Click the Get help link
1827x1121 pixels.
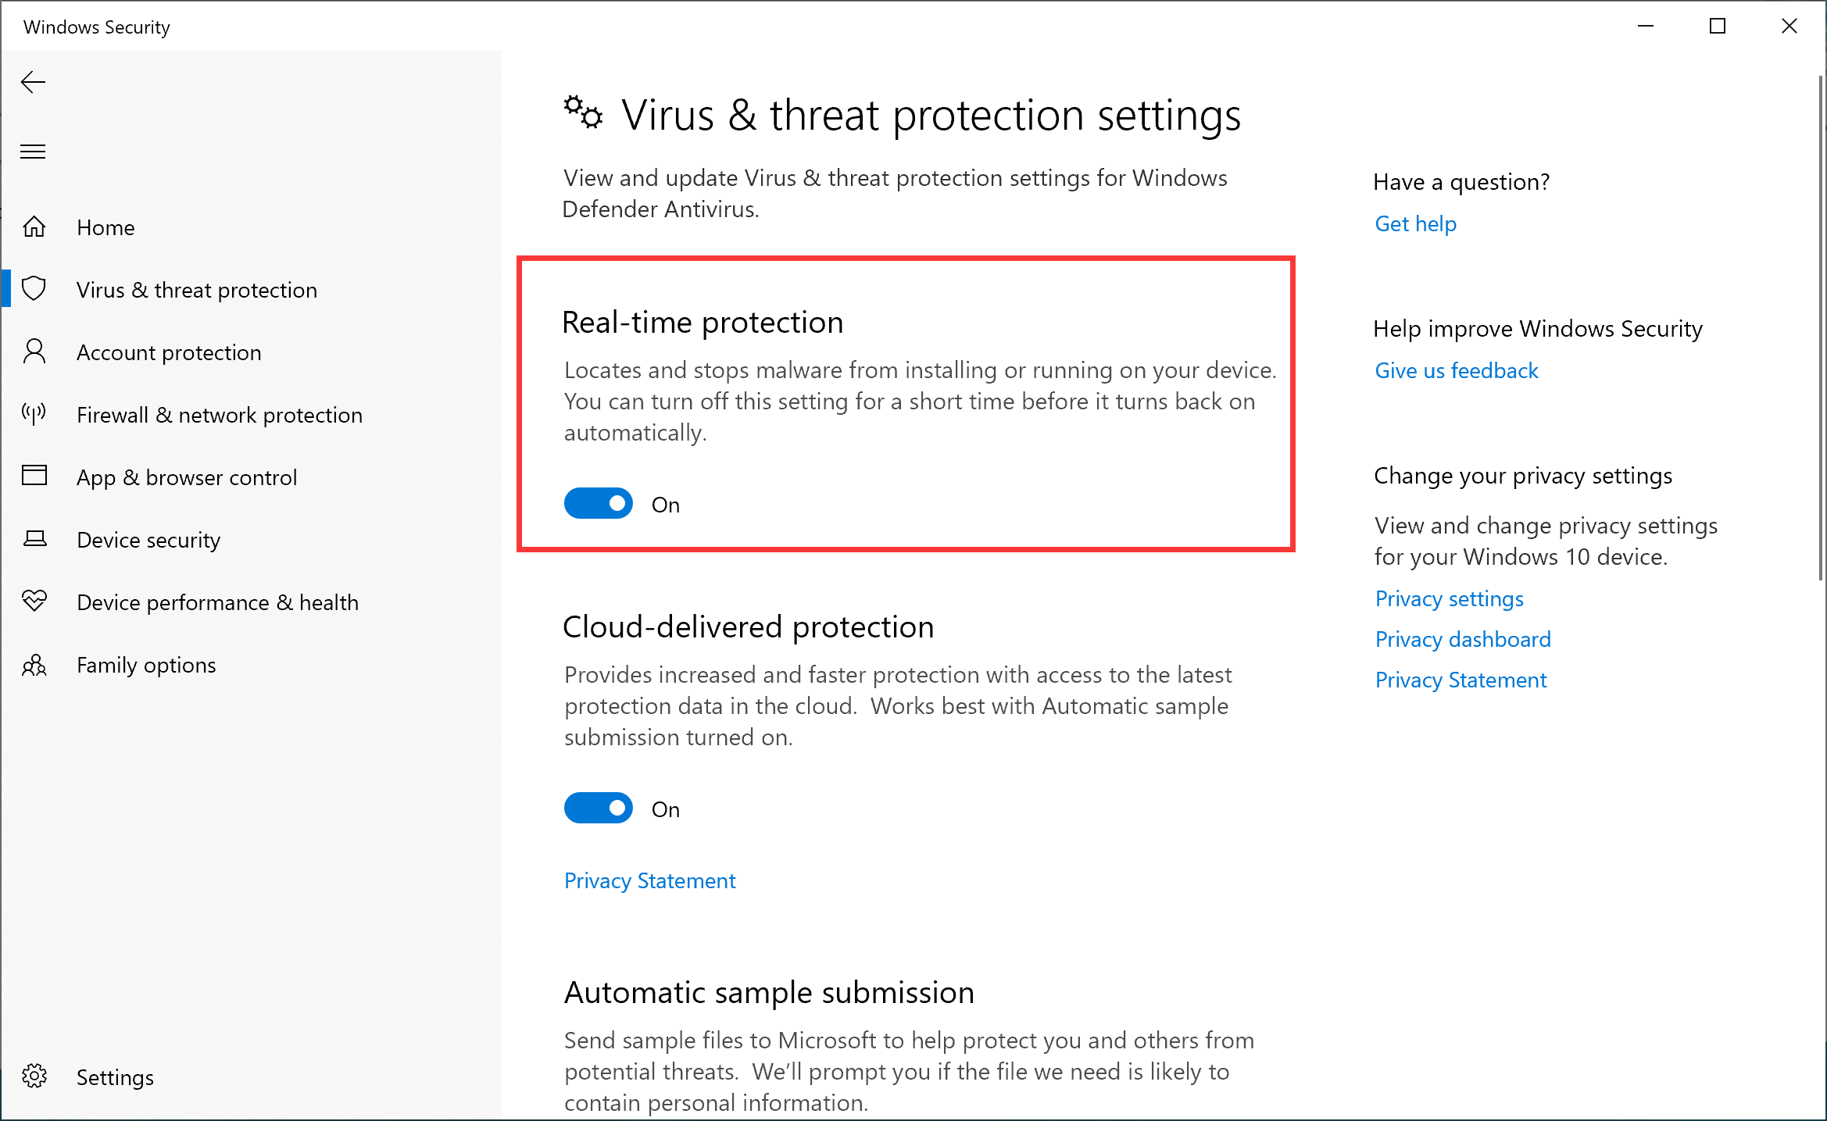[x=1415, y=223]
